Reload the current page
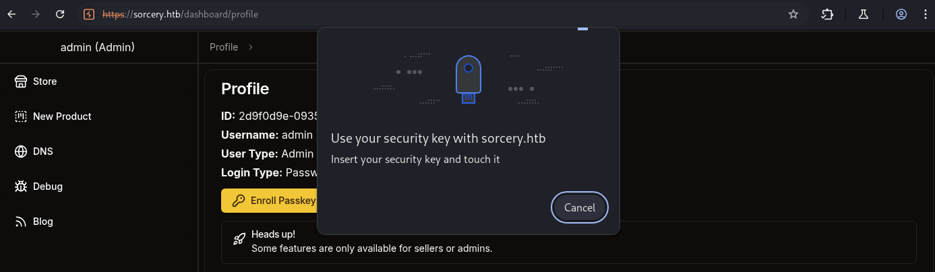 60,13
